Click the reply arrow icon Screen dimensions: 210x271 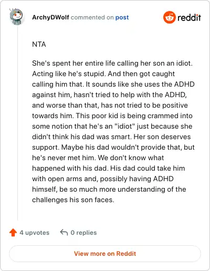pyautogui.click(x=64, y=233)
